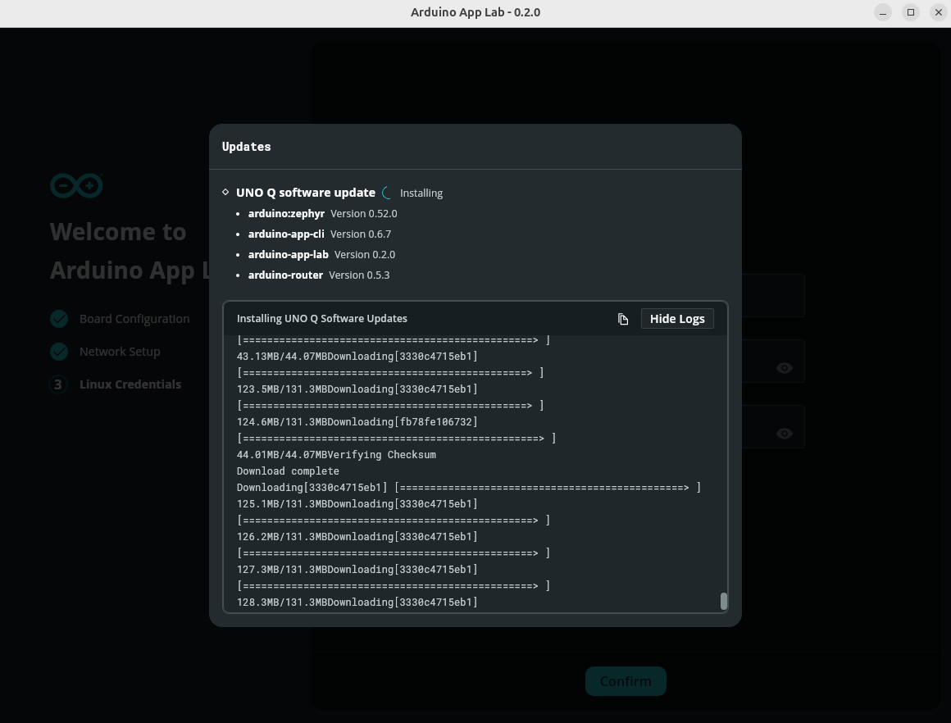Click the 44.01MB/44.07MBVerifying Checksum log line
The width and height of the screenshot is (951, 723).
tap(337, 455)
